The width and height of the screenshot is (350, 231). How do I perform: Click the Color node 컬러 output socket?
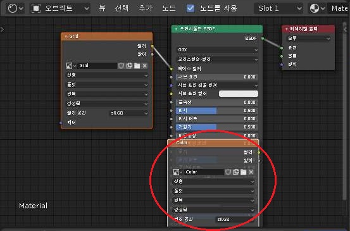[259, 153]
